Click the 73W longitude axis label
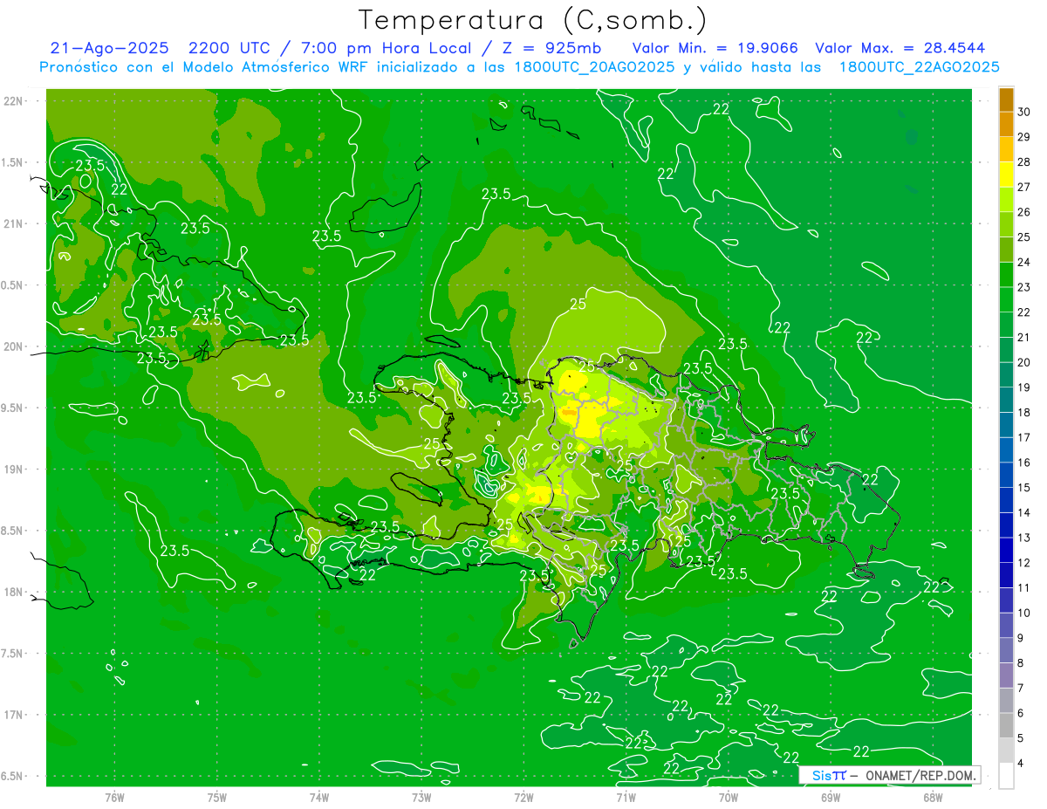Viewport: 1047px width, 809px height. pyautogui.click(x=421, y=797)
